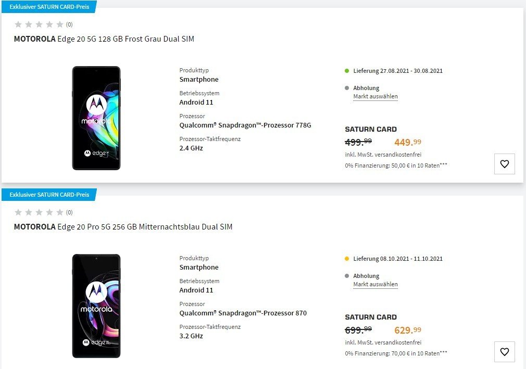Screen dimensions: 526x369
Task: Click grey Abholung dot for Edge 20 Pro
Action: [347, 276]
